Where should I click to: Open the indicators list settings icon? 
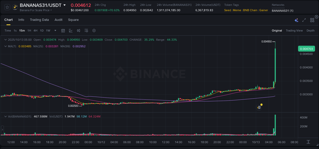tap(86, 31)
